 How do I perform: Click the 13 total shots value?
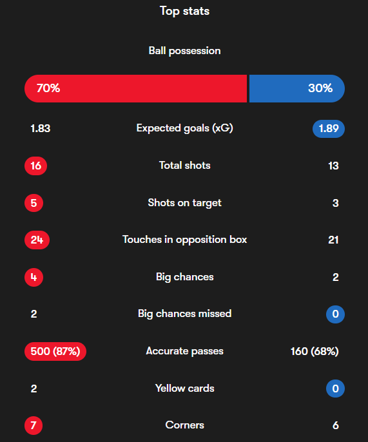pyautogui.click(x=333, y=166)
